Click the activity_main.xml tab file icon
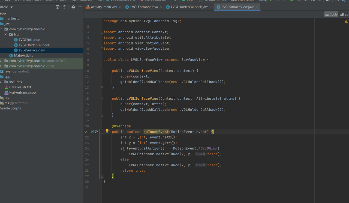Image resolution: width=349 pixels, height=203 pixels. 88,7
